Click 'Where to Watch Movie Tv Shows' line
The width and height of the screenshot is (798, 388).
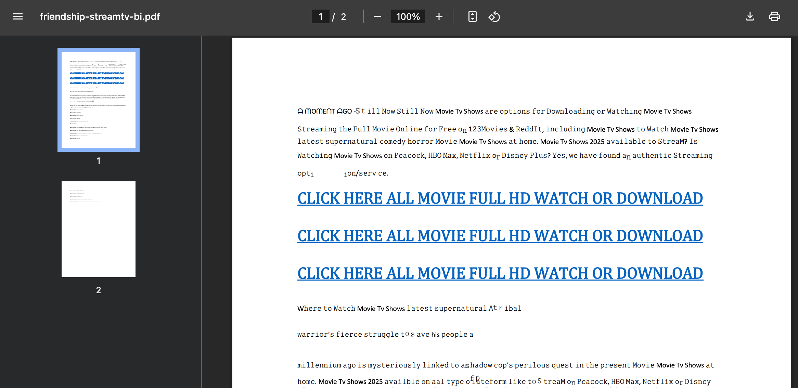(409, 308)
